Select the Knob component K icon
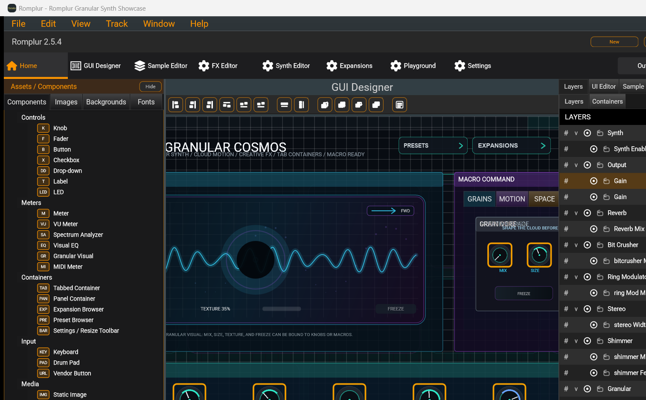The image size is (646, 400). point(43,128)
